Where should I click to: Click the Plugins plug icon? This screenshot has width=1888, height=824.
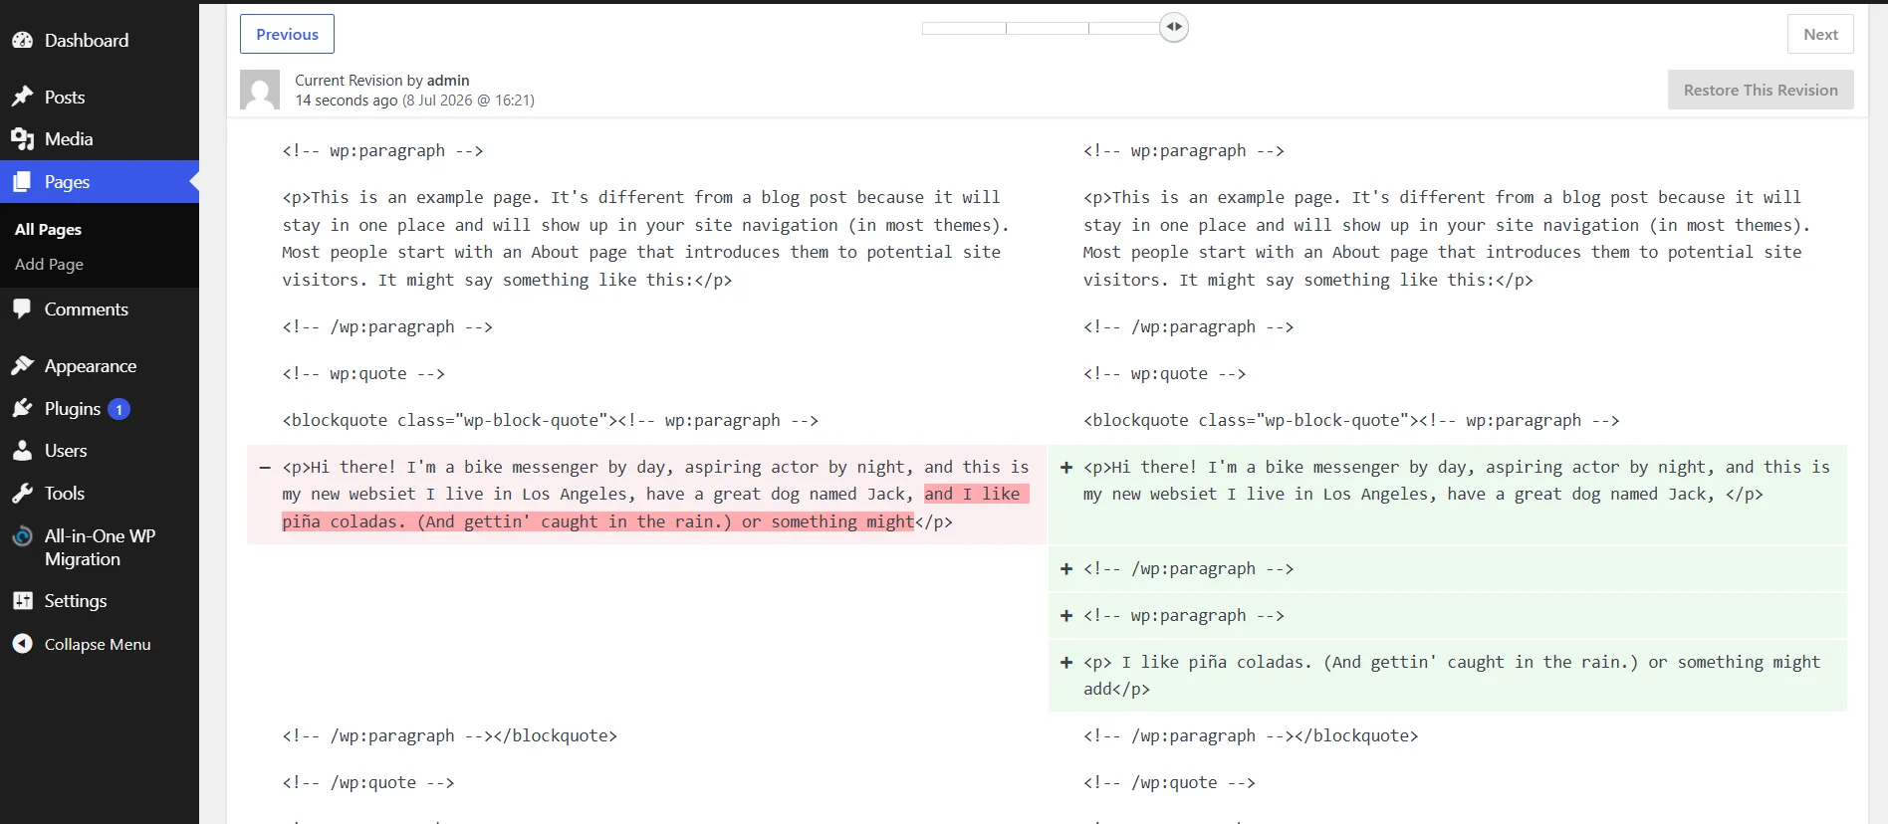click(x=22, y=409)
